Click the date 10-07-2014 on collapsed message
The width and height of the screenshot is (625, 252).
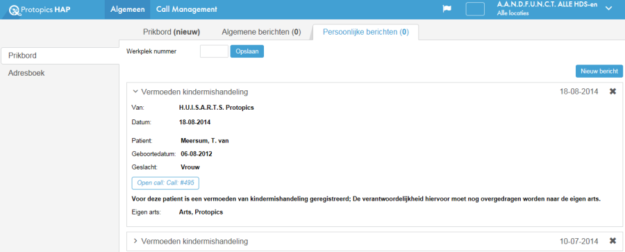(x=578, y=241)
